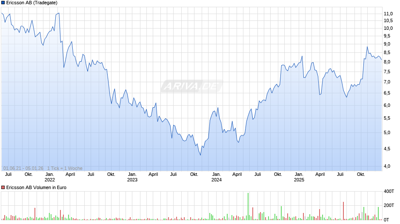Click the date range '01.06.21 - 05.01.26'
This screenshot has width=400, height=224.
pyautogui.click(x=23, y=168)
